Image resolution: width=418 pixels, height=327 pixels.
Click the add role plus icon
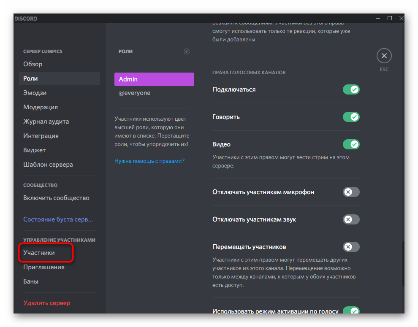(x=187, y=51)
